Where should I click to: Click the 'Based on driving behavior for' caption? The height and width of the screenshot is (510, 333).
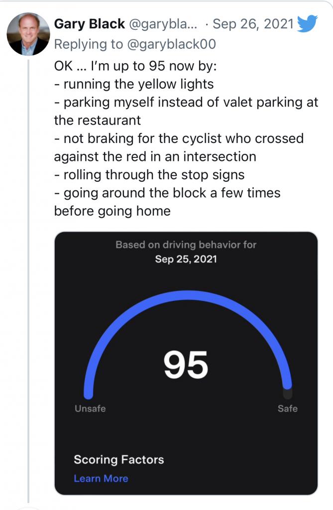point(186,245)
